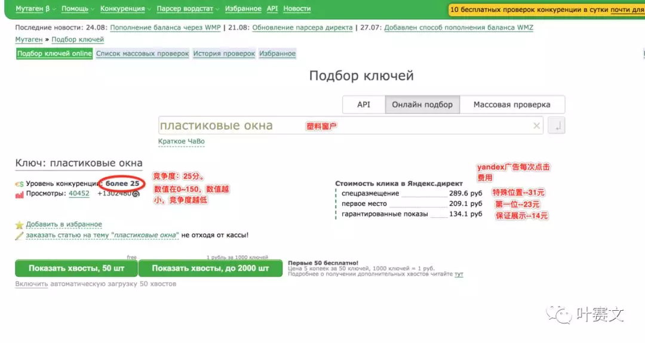Viewport: 645px width, 343px height.
Task: Click the views count 40452 link
Action: click(79, 193)
